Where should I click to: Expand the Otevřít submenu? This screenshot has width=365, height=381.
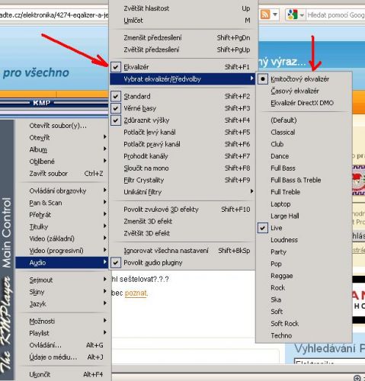pos(62,138)
